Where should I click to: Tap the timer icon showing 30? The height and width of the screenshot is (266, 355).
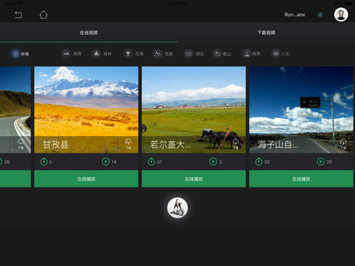pyautogui.click(x=259, y=162)
